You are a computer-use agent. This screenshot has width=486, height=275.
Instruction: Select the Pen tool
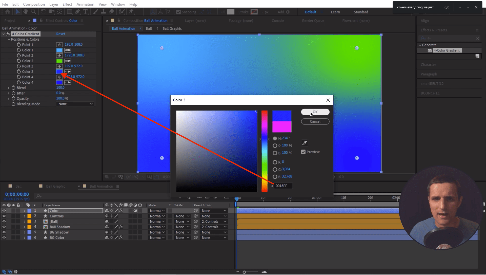pos(77,12)
